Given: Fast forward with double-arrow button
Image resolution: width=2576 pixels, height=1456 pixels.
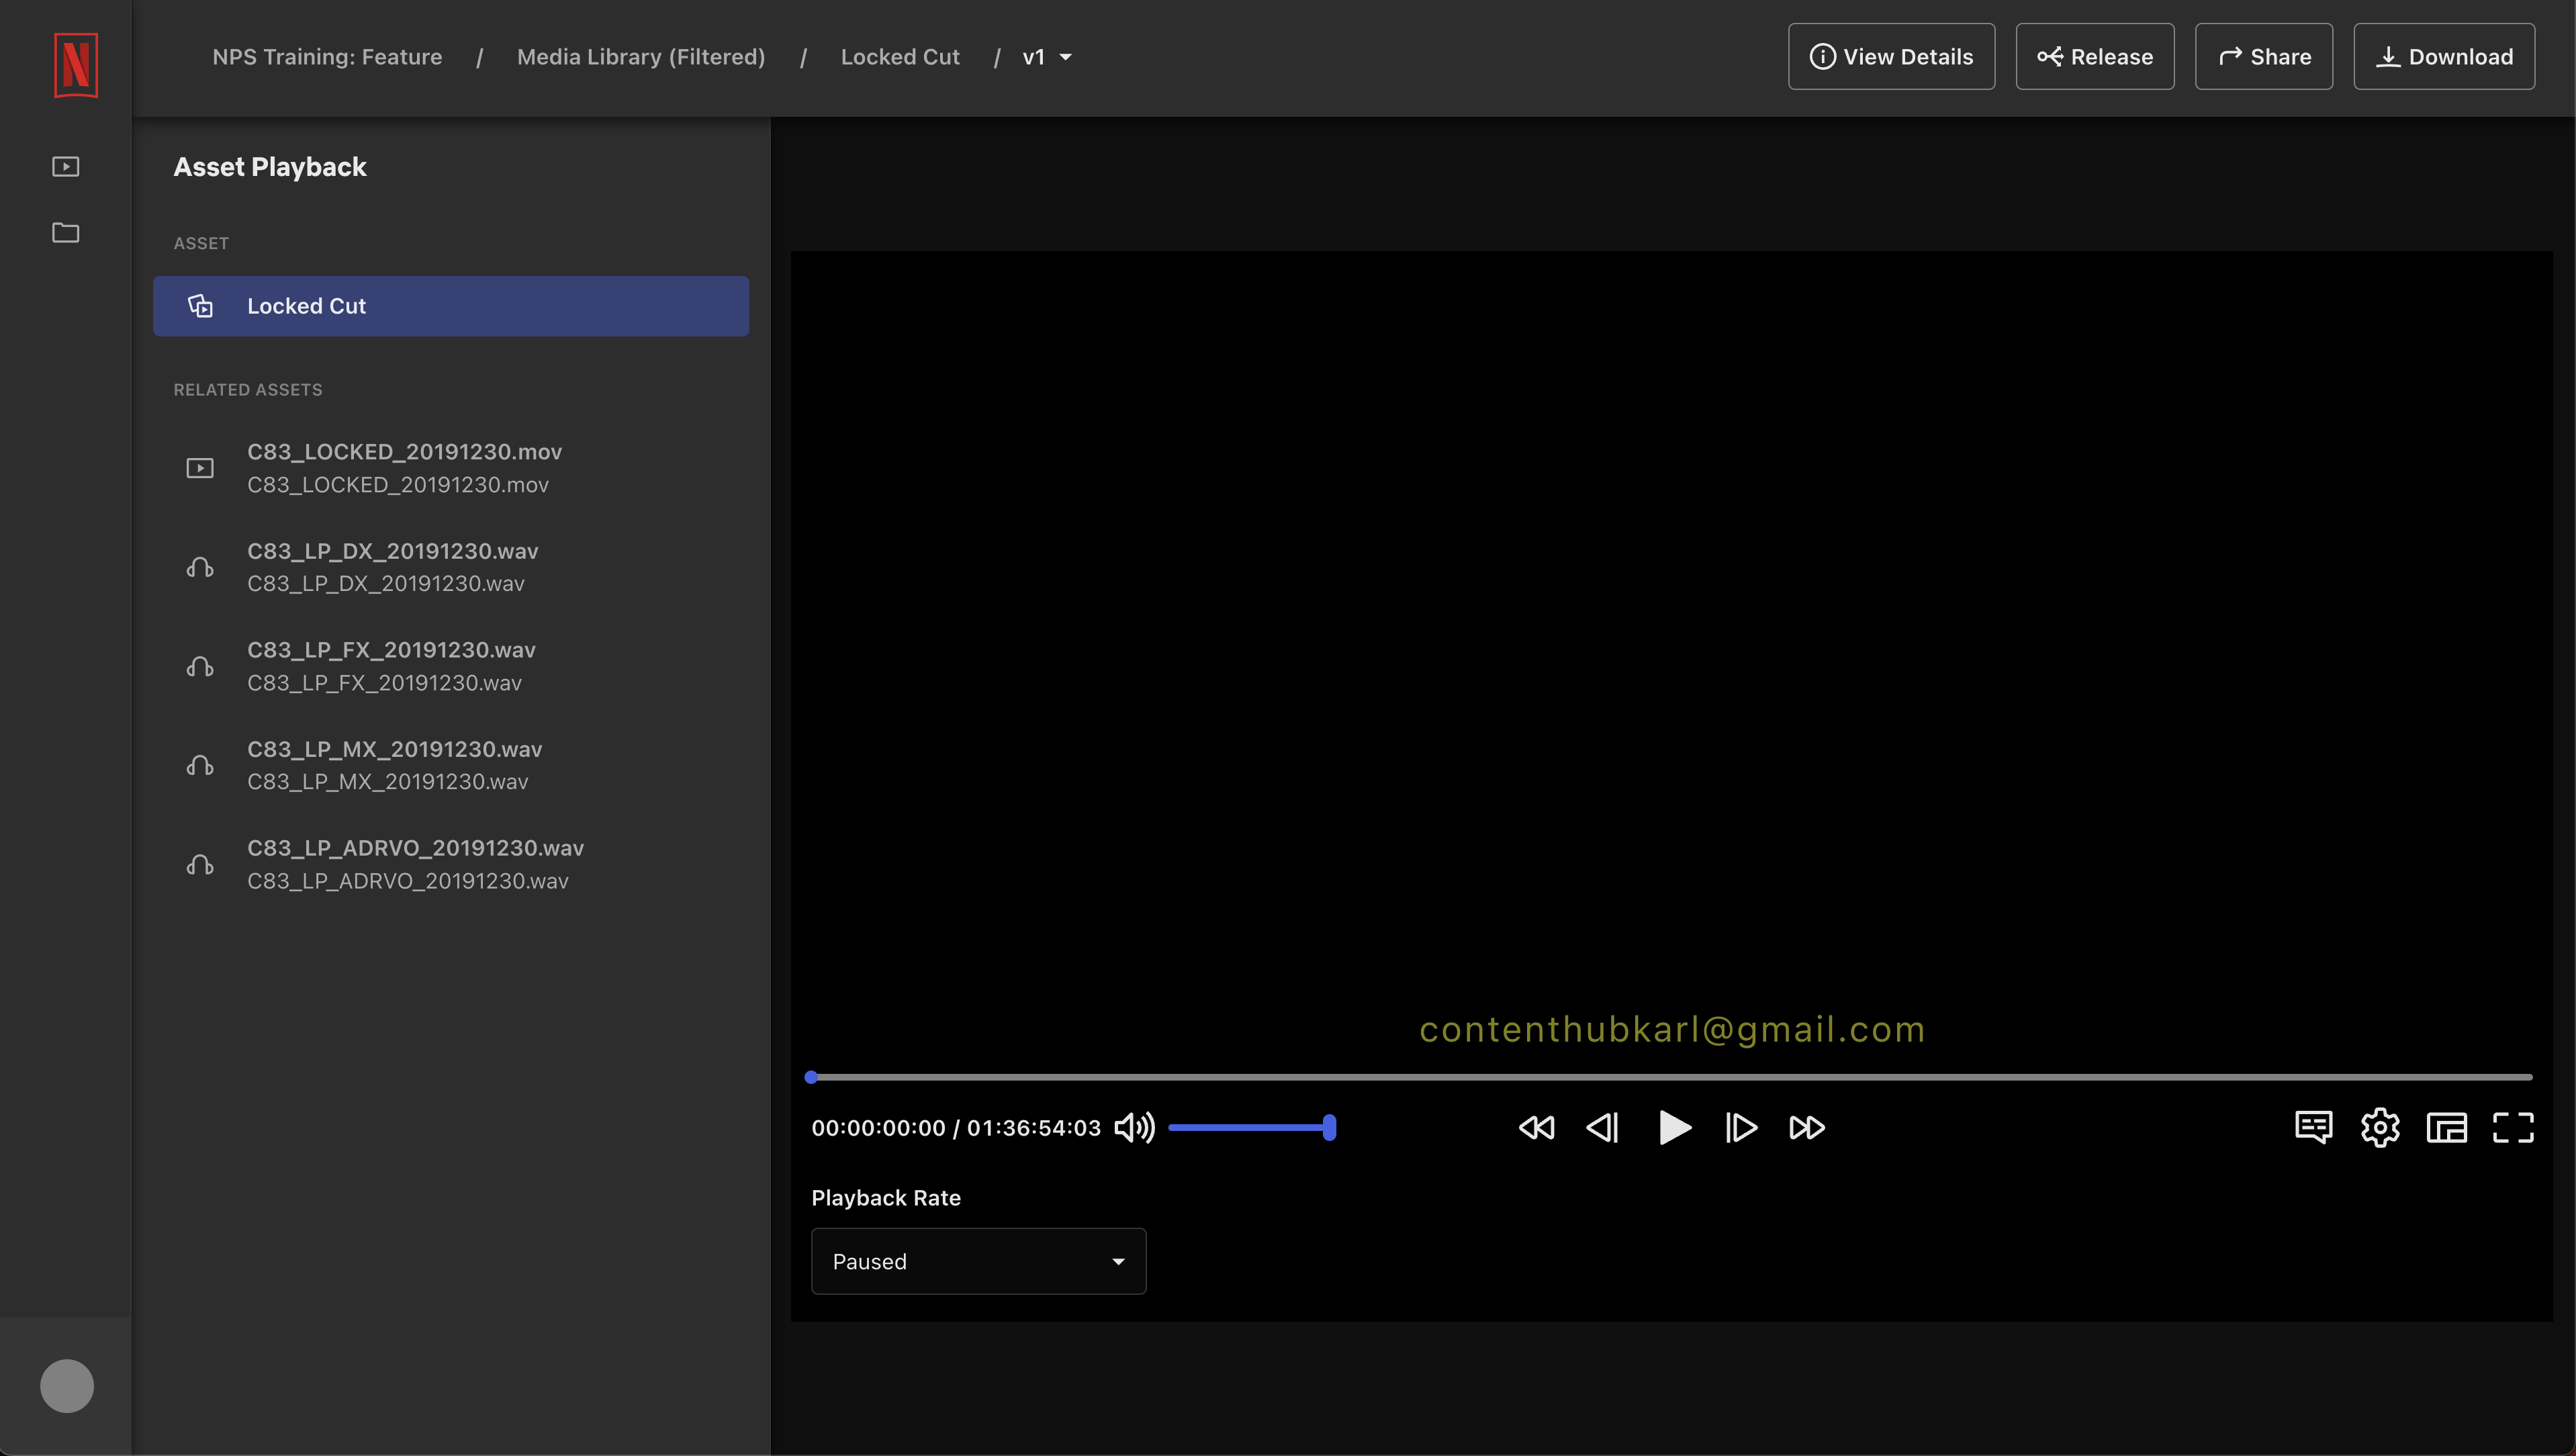Looking at the screenshot, I should click(1807, 1128).
